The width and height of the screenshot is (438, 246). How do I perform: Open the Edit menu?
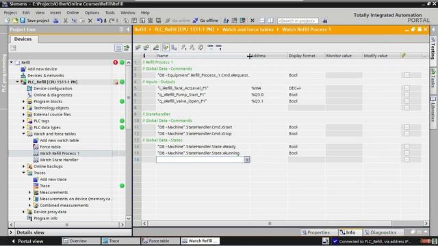(x=26, y=12)
